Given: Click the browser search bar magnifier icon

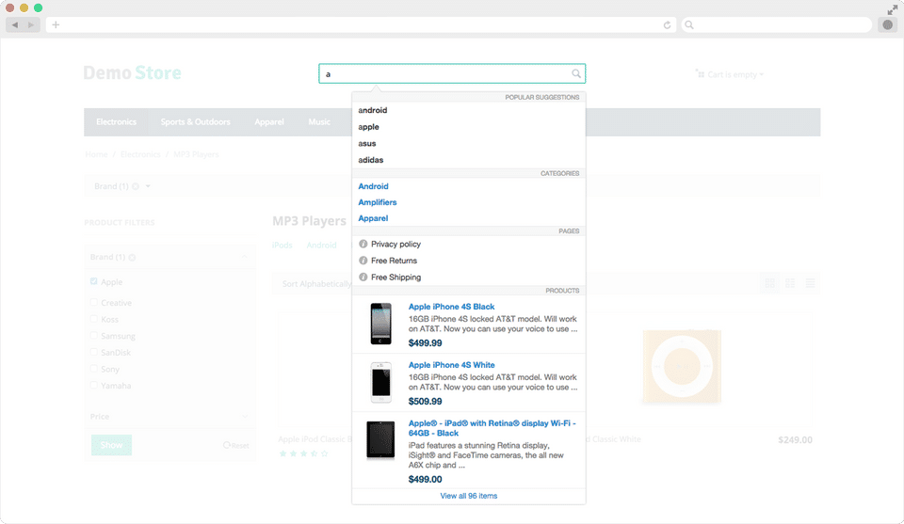Looking at the screenshot, I should pos(689,24).
